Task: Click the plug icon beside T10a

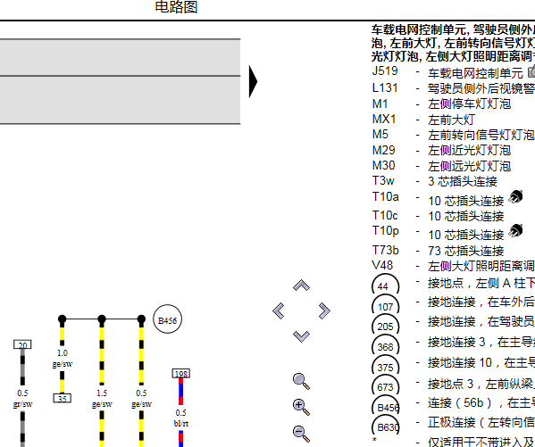Action: click(x=515, y=197)
